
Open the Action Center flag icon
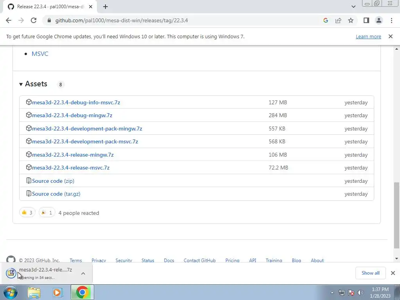pos(351,293)
